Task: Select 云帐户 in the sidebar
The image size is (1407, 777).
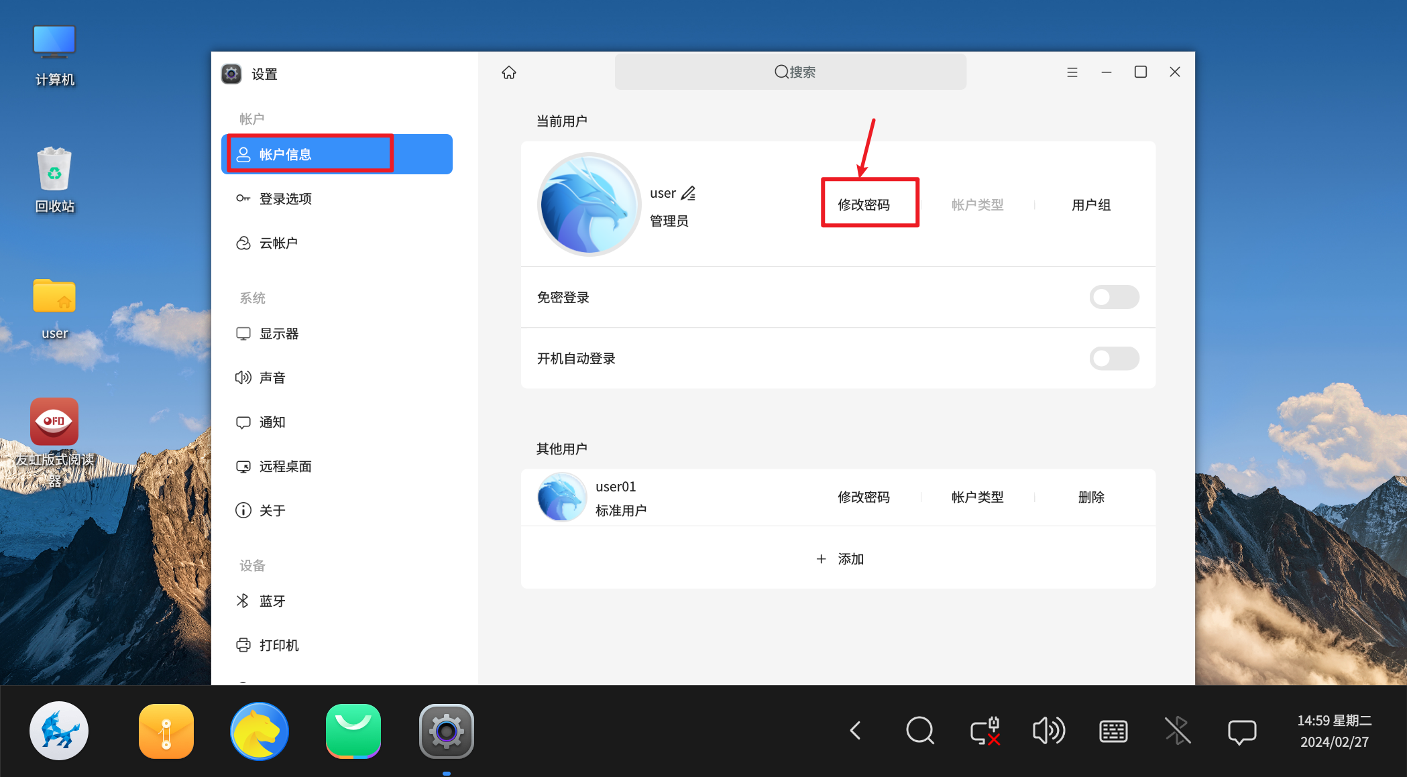Action: point(278,243)
